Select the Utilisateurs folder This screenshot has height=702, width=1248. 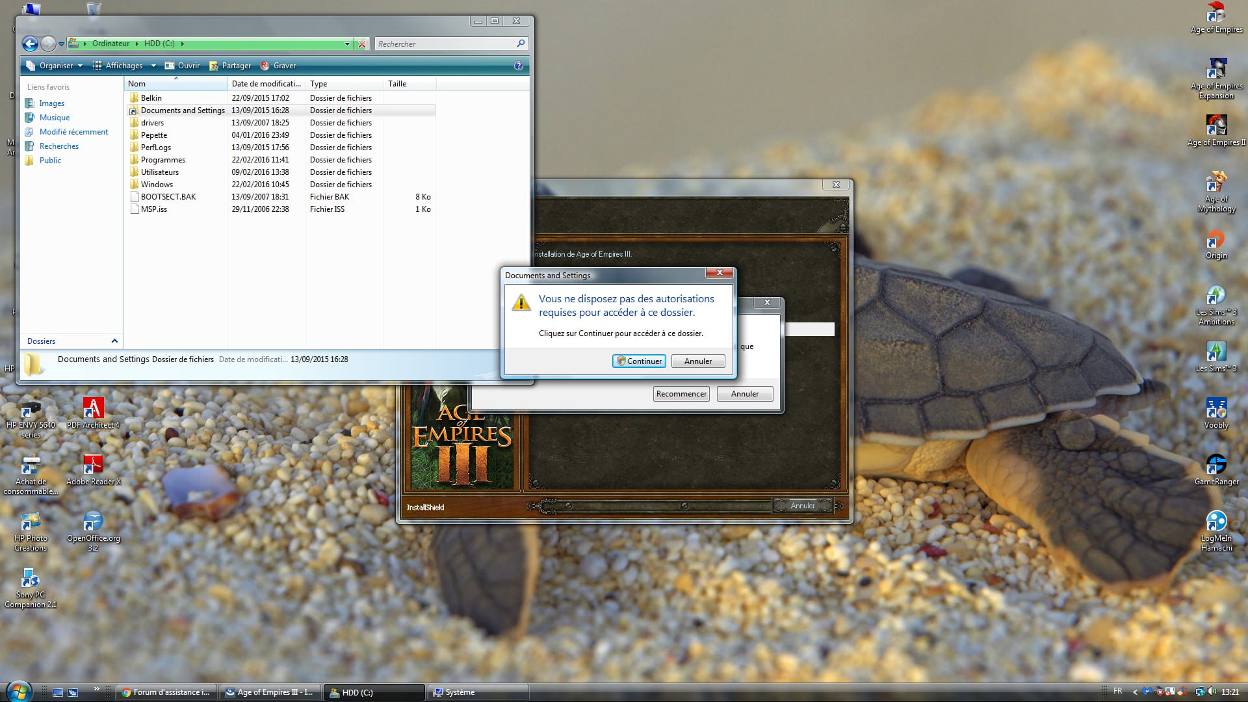tap(159, 172)
